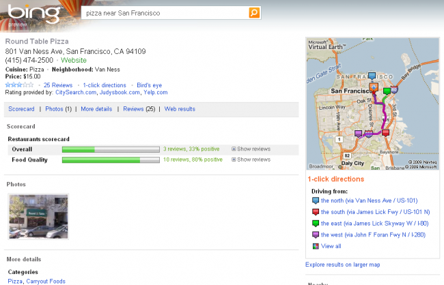Image resolution: width=444 pixels, height=285 pixels.
Task: Get directions from the north via Van Ness
Action: (x=370, y=200)
